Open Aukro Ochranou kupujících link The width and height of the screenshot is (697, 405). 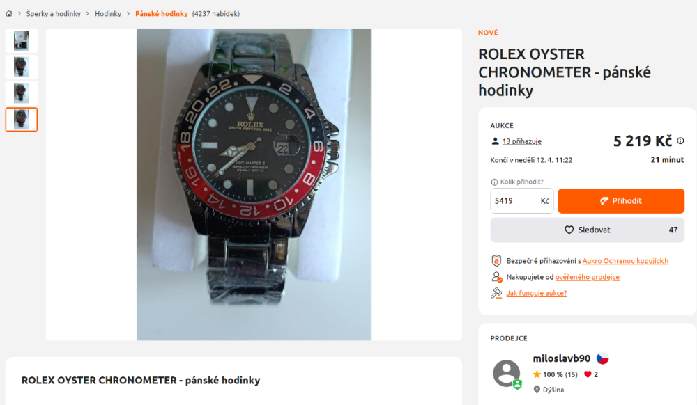625,261
